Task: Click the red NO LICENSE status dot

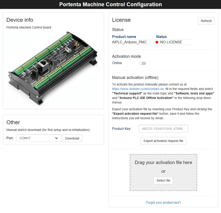Action: pyautogui.click(x=157, y=42)
